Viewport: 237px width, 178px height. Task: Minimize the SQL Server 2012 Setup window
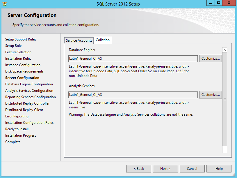(211, 3)
